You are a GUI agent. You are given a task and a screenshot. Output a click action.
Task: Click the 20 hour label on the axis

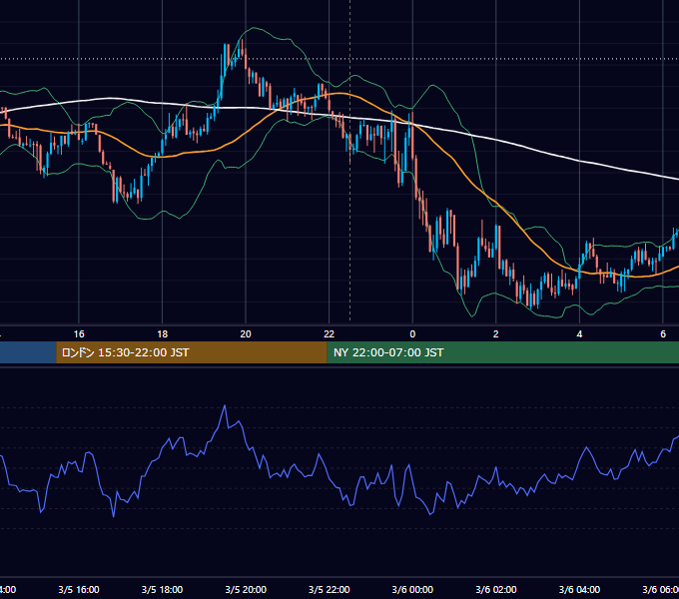pyautogui.click(x=246, y=334)
